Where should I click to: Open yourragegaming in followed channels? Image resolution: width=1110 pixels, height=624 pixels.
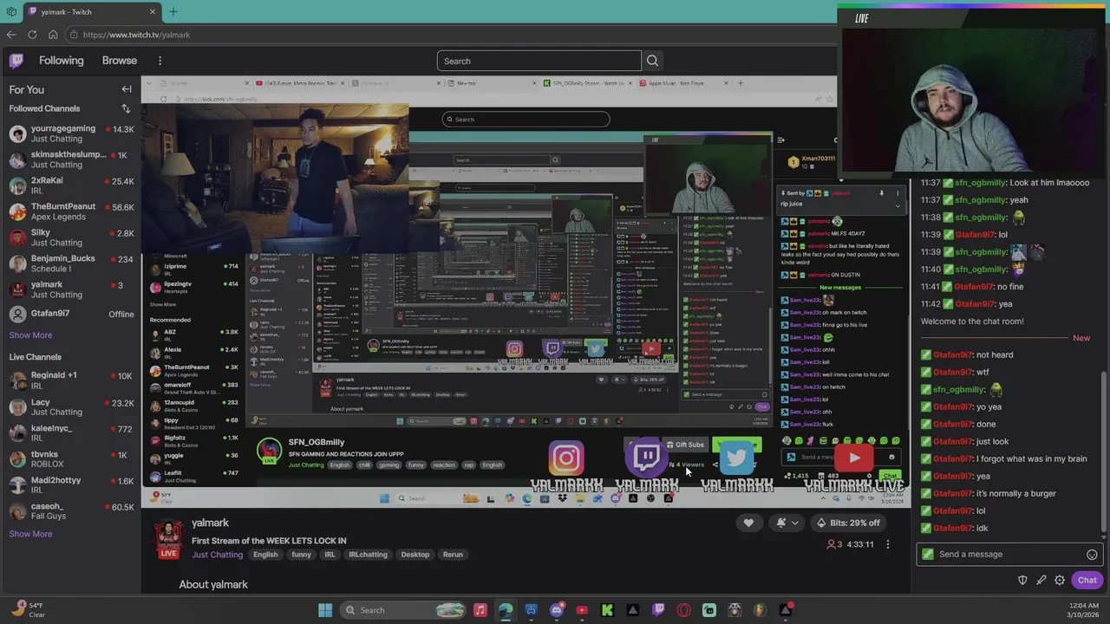pos(70,133)
